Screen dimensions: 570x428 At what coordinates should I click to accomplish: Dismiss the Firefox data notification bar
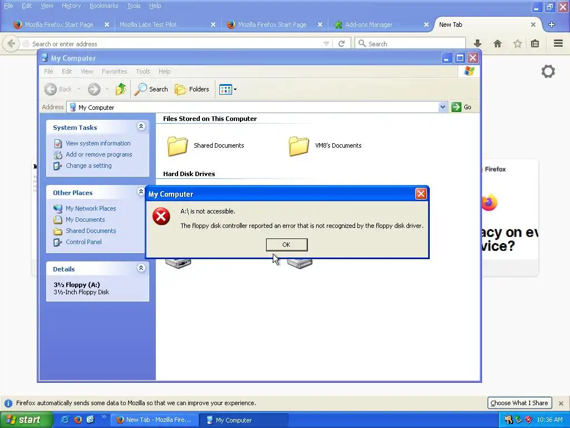click(x=561, y=403)
